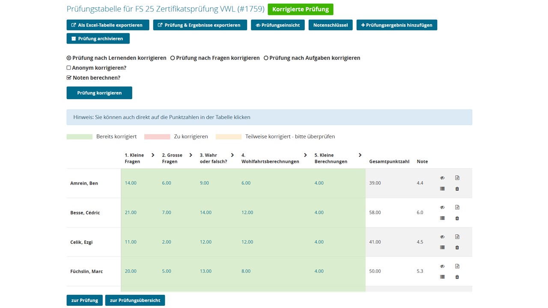Hide Ben Amrein's result via eye icon
Image resolution: width=548 pixels, height=308 pixels.
click(x=442, y=178)
